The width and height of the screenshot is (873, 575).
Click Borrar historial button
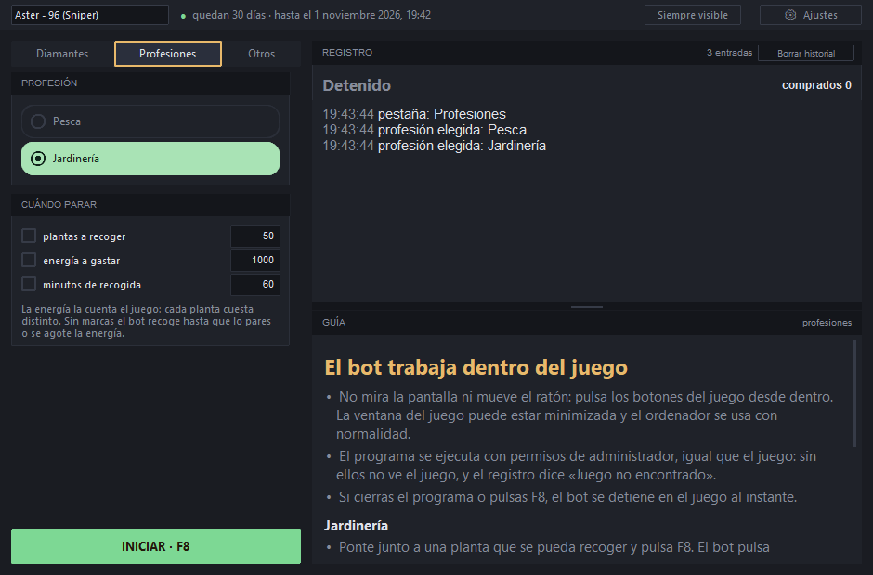[x=805, y=53]
